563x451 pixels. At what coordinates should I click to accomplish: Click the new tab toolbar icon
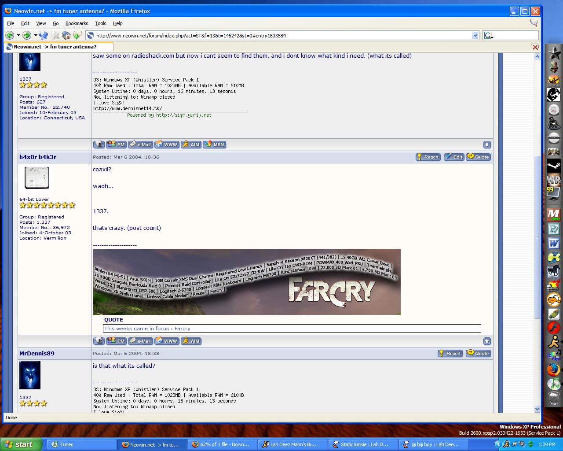[x=77, y=35]
